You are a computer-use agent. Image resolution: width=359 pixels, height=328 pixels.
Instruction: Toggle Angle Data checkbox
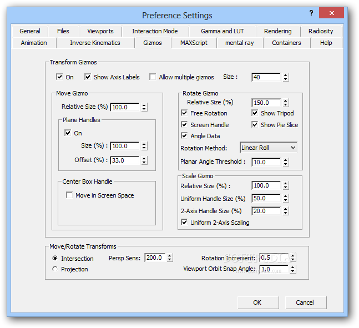pyautogui.click(x=184, y=135)
